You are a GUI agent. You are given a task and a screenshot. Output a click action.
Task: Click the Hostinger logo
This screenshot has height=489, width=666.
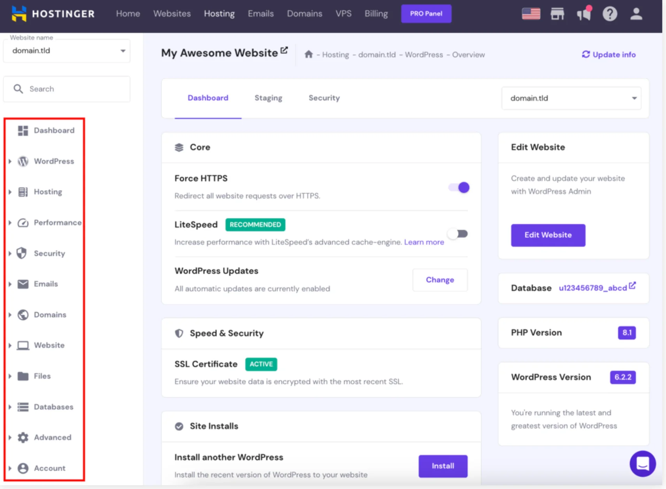[53, 14]
